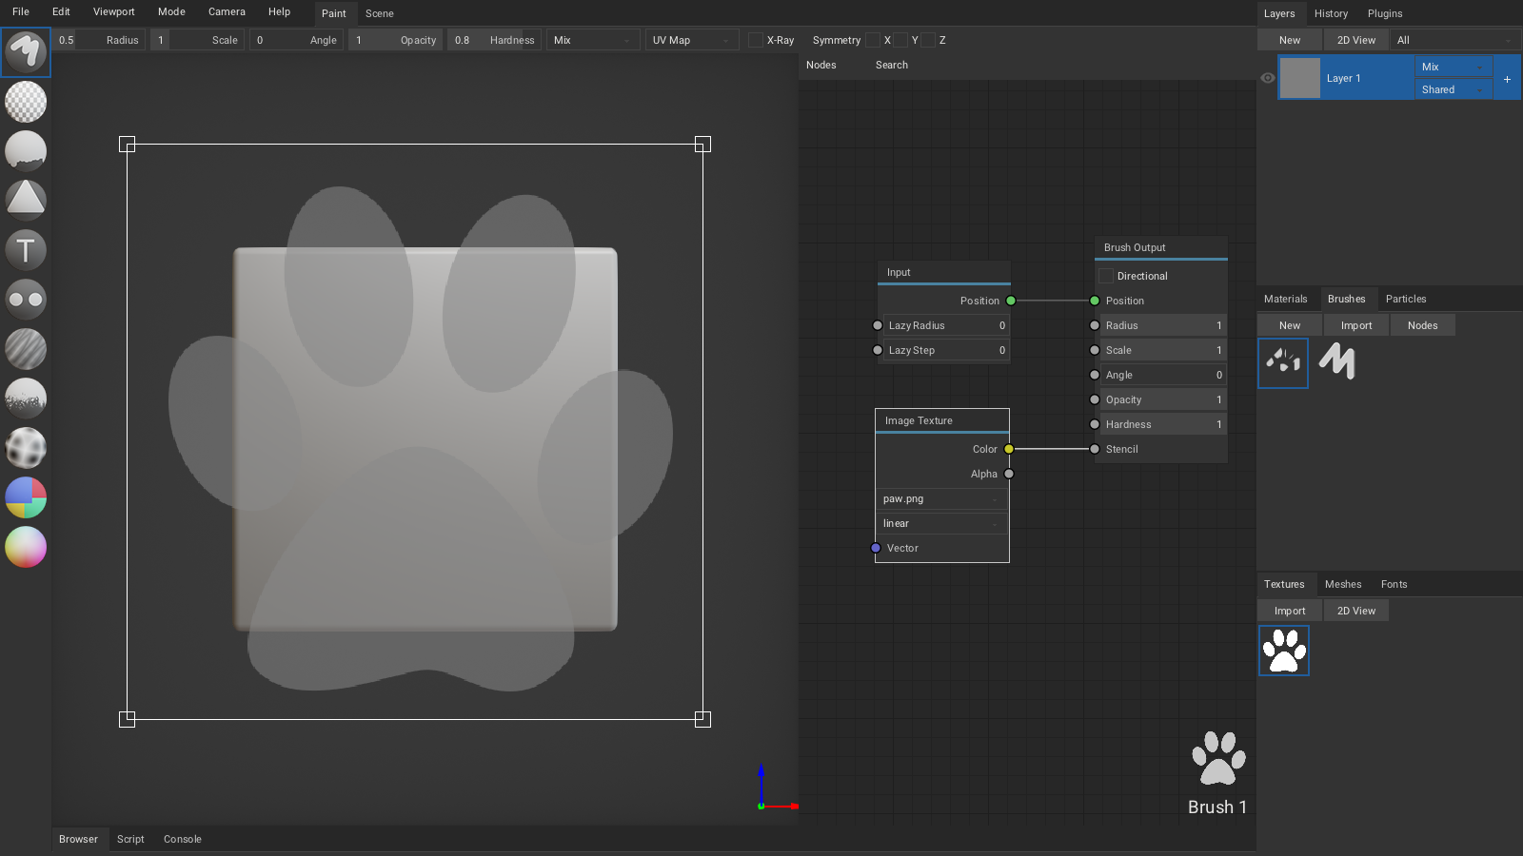Screen dimensions: 1523x856
Task: Open the layer Shared dropdown
Action: [1454, 89]
